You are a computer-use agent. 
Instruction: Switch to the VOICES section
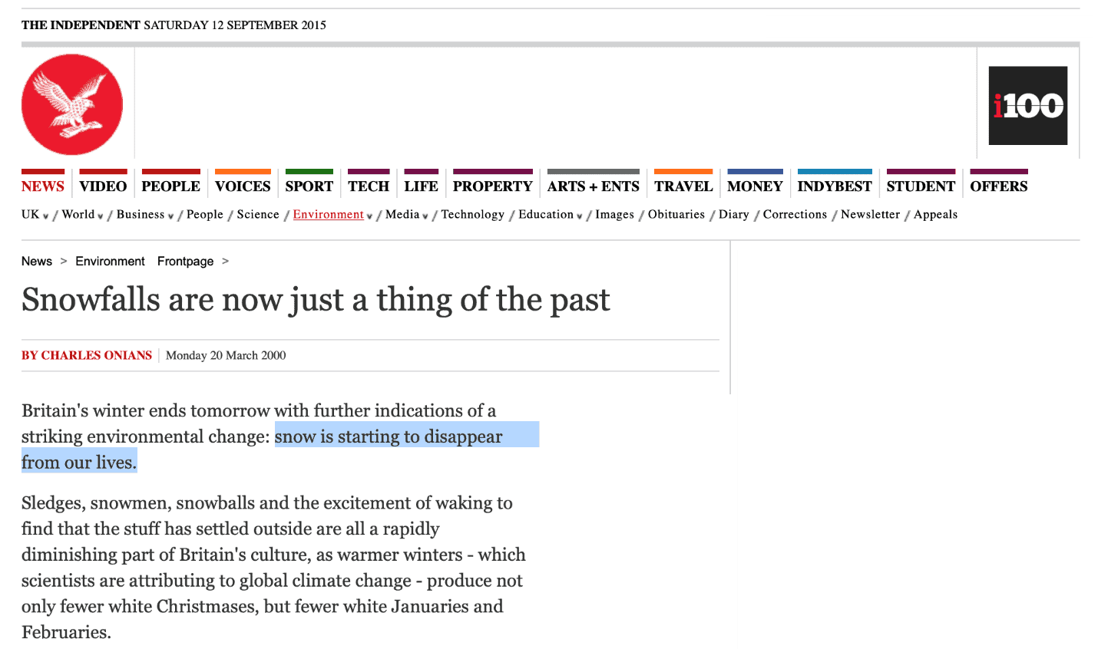tap(243, 186)
